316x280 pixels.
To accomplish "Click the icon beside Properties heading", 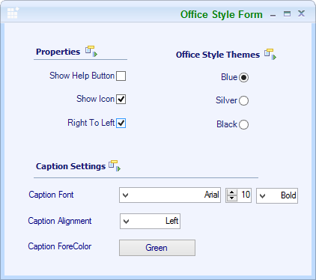I will (91, 51).
